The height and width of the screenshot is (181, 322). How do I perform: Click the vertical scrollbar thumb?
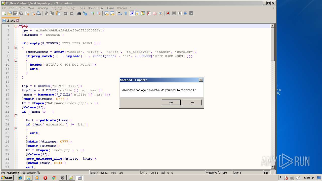272,44
